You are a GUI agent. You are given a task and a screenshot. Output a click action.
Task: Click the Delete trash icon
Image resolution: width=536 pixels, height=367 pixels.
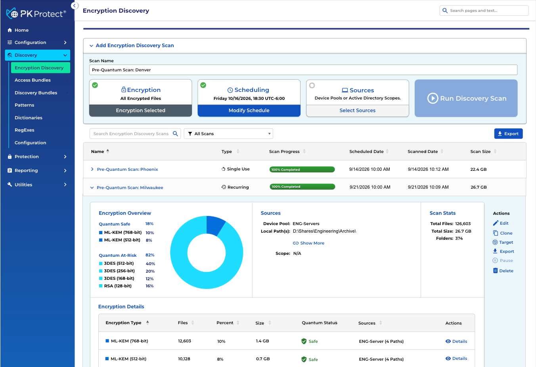495,271
